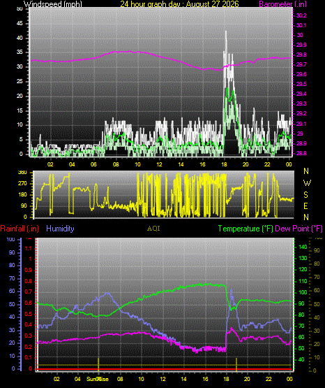The image size is (325, 388).
Task: Click the red 0.5 rainfall scale value
Action: (x=29, y=314)
